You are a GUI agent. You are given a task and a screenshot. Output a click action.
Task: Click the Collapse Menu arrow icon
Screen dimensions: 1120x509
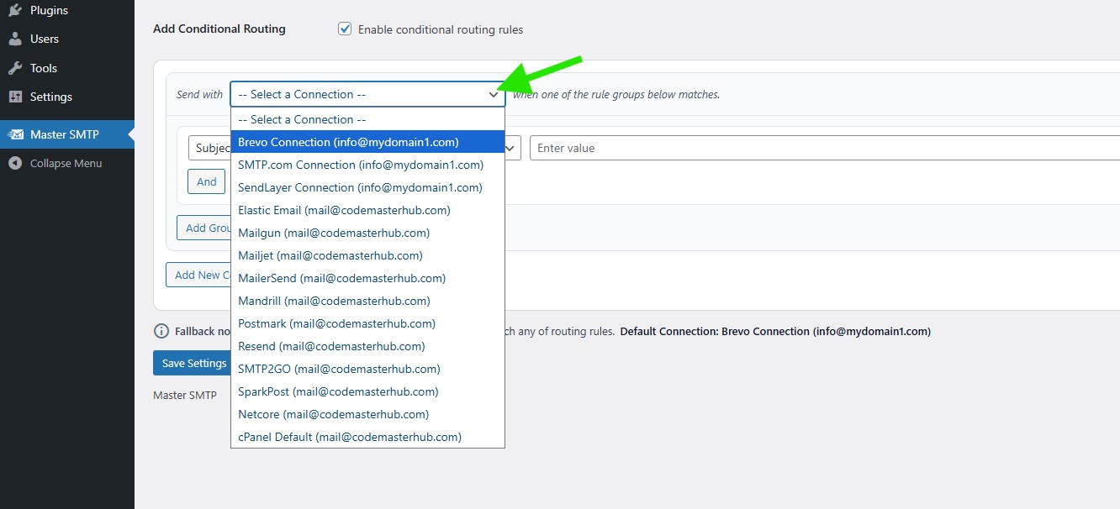click(x=15, y=163)
